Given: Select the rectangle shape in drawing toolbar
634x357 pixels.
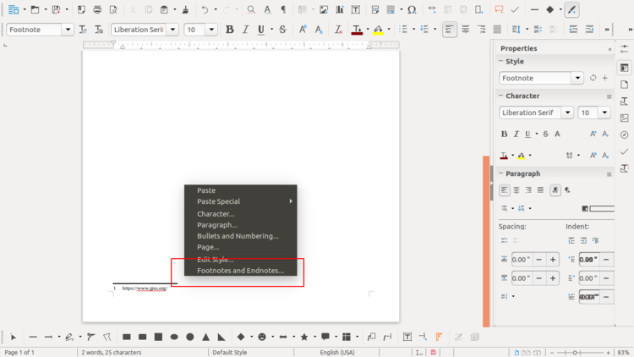Looking at the screenshot, I should pos(126,337).
